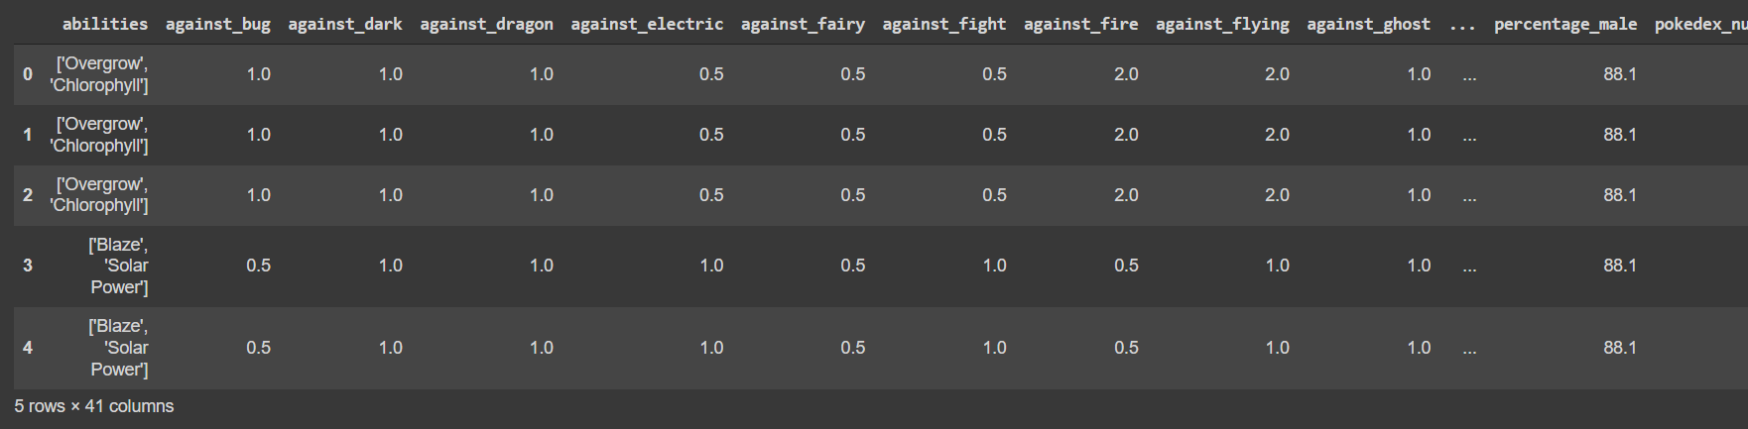Click the percentage_male column header
The width and height of the screenshot is (1748, 429).
click(x=1565, y=24)
